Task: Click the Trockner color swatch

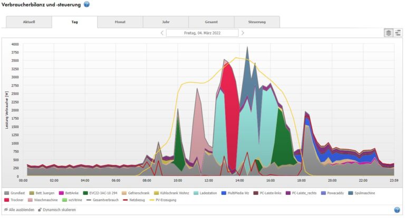Action: tap(7, 200)
